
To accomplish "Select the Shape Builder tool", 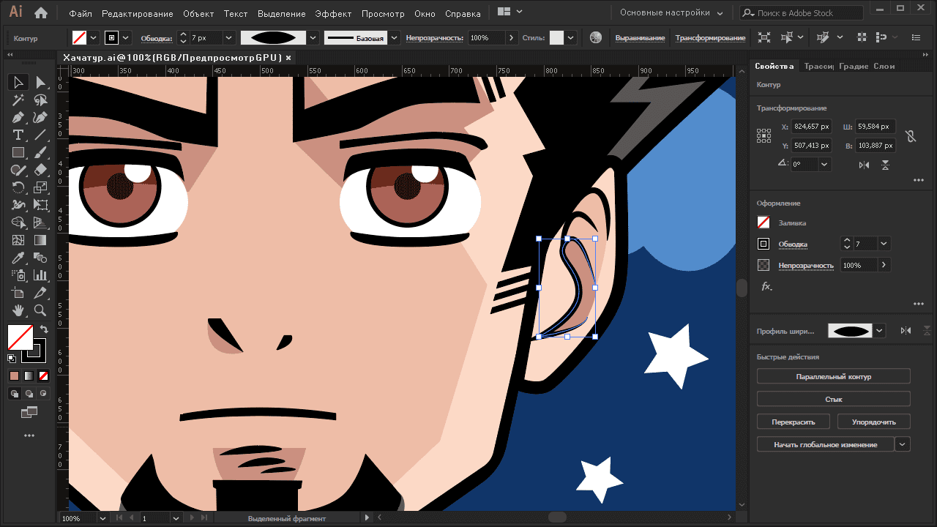I will [18, 223].
